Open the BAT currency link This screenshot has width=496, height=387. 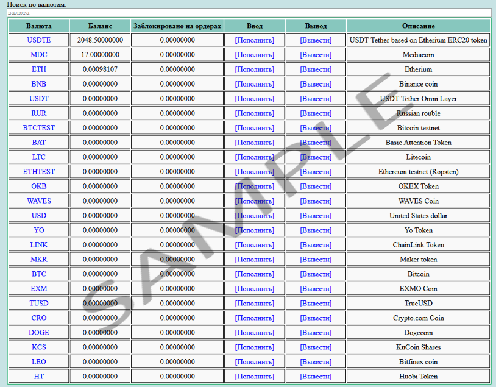click(x=38, y=143)
